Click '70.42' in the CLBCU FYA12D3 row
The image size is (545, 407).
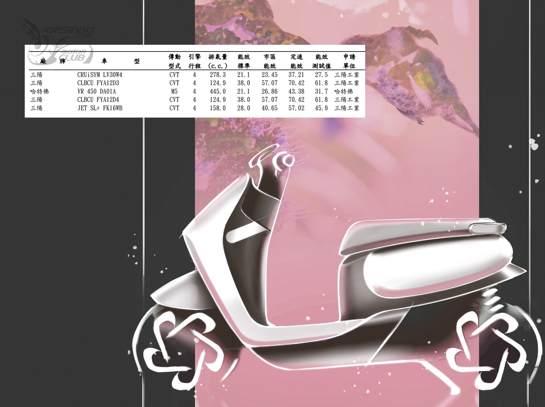click(x=296, y=83)
